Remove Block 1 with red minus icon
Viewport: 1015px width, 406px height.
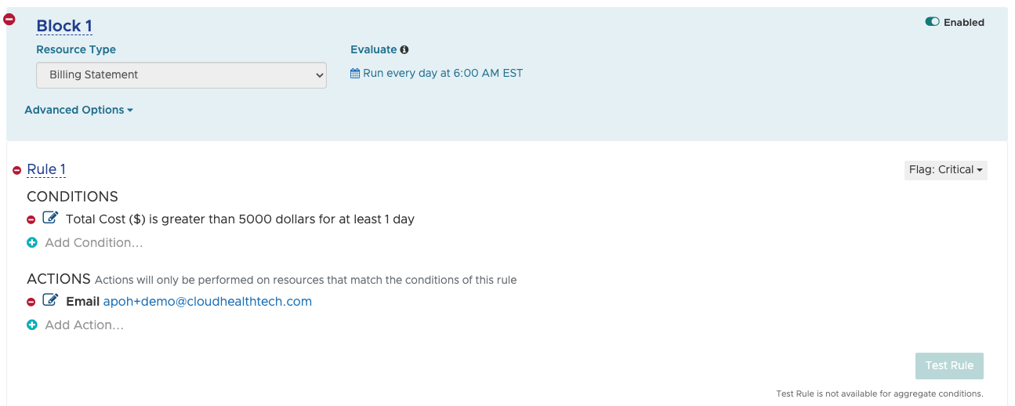pos(9,19)
